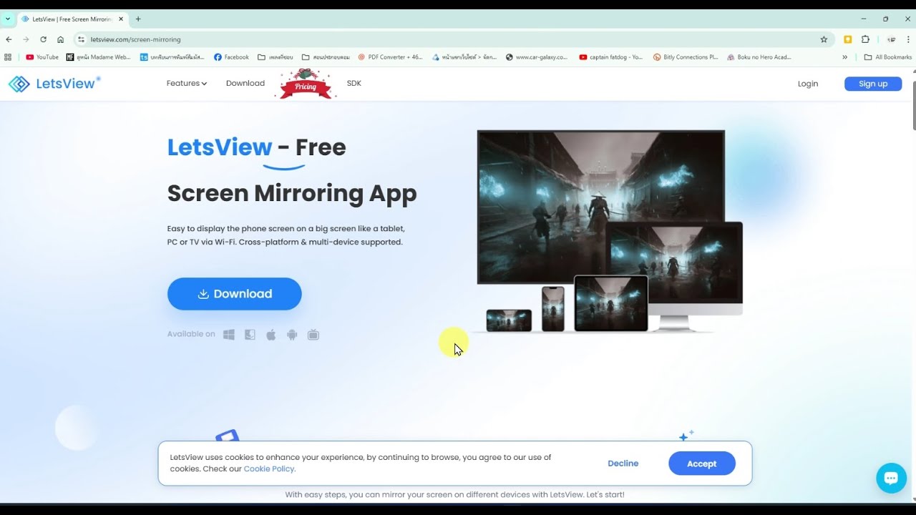Screen dimensions: 916x515
Task: Open the Facebook bookmark
Action: [x=232, y=57]
